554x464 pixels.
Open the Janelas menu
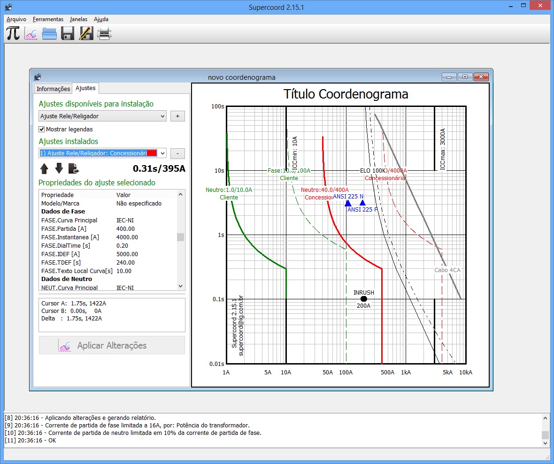click(78, 19)
